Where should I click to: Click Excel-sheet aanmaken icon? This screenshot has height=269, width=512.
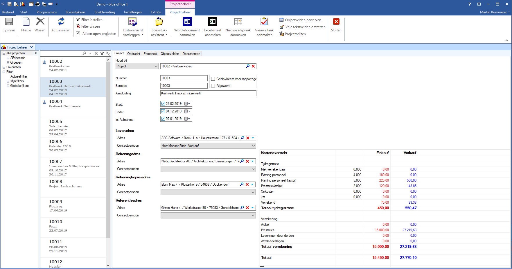[213, 22]
